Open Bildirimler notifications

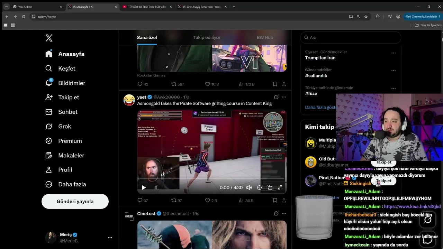click(65, 83)
